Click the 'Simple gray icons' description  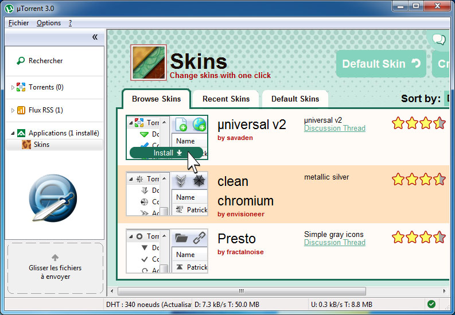pyautogui.click(x=334, y=234)
